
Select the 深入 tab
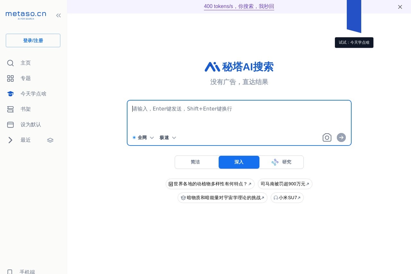pyautogui.click(x=239, y=162)
